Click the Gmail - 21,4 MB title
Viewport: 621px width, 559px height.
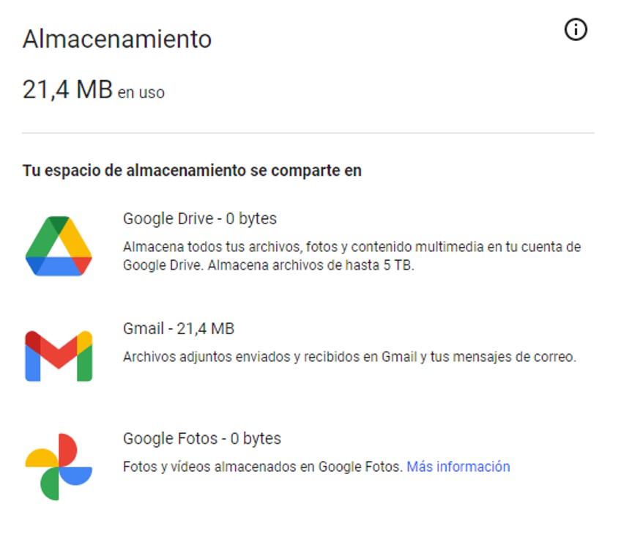[x=179, y=328]
